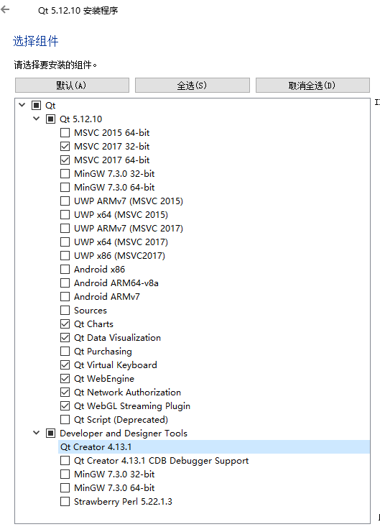Collapse the top-level Qt tree node
380x532 pixels.
point(22,105)
